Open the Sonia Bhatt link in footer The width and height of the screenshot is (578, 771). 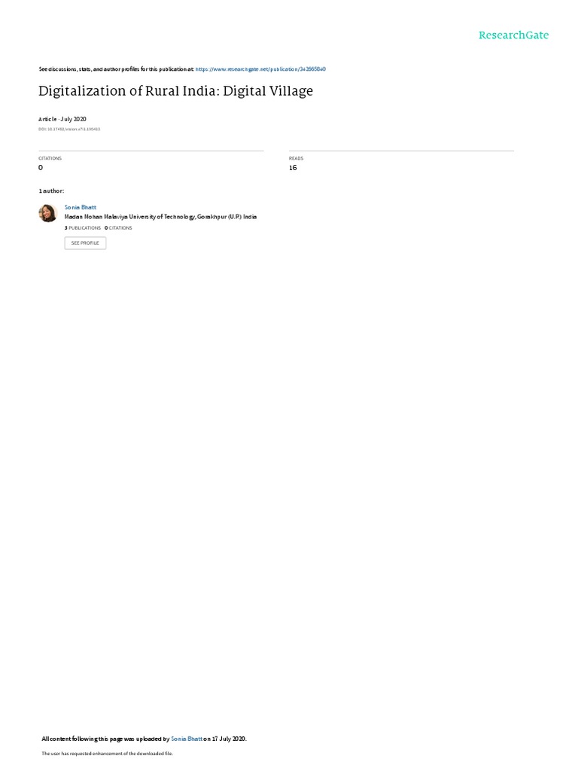tap(187, 739)
